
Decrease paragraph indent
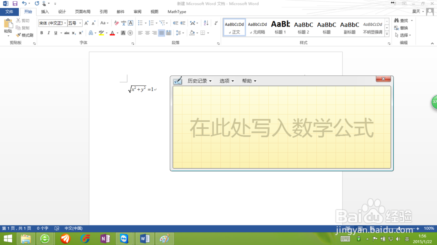point(175,23)
